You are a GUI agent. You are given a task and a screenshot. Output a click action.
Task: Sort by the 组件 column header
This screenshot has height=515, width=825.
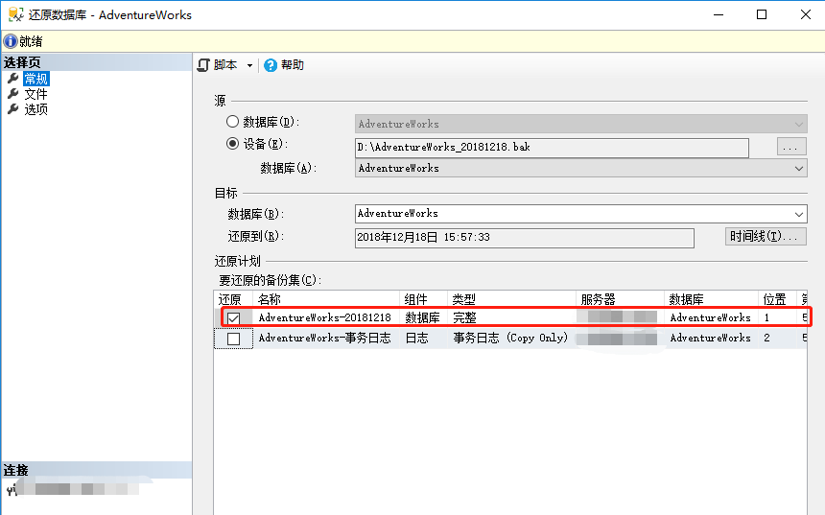point(424,299)
